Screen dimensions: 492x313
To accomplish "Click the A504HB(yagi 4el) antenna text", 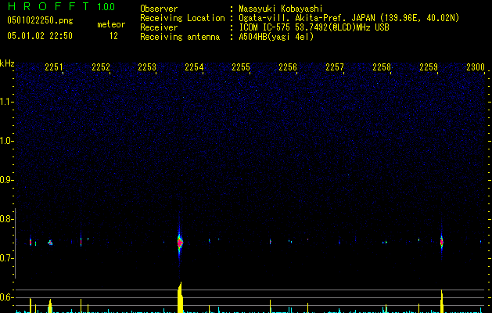I will pyautogui.click(x=276, y=37).
